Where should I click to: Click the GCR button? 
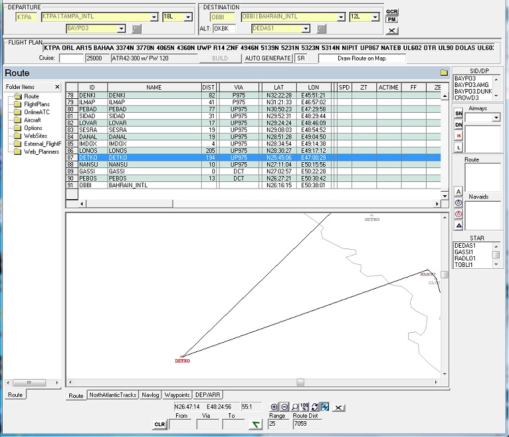coord(392,12)
